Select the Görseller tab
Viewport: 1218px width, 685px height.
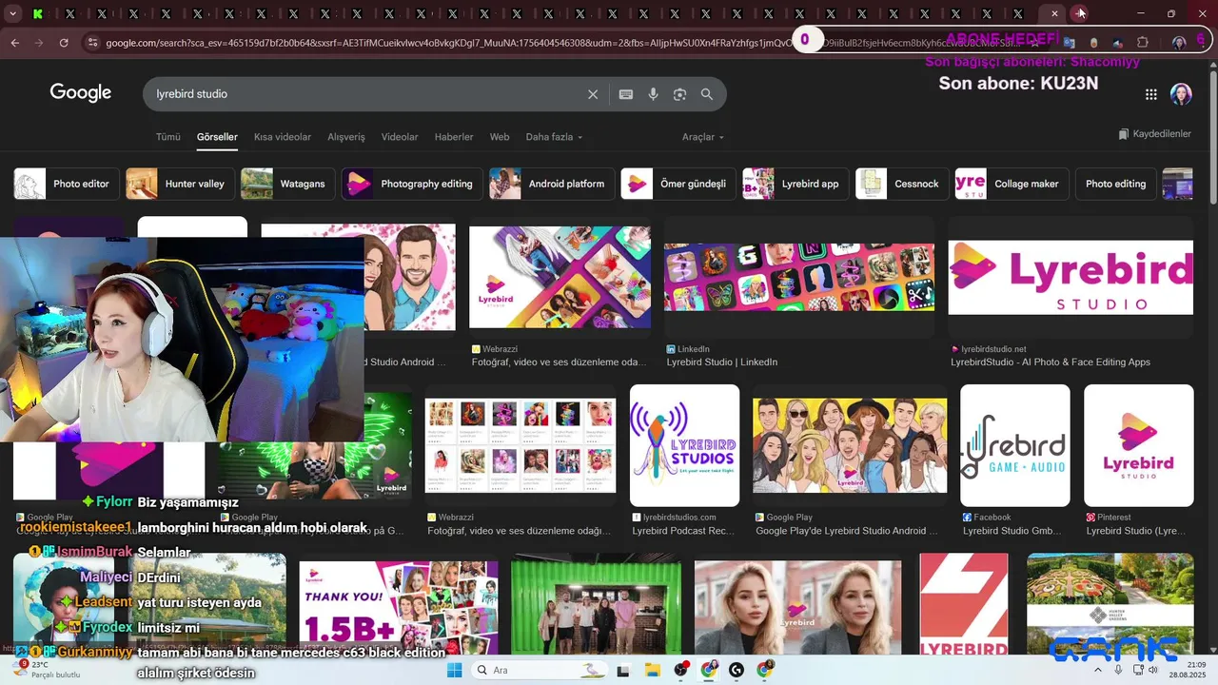[217, 137]
